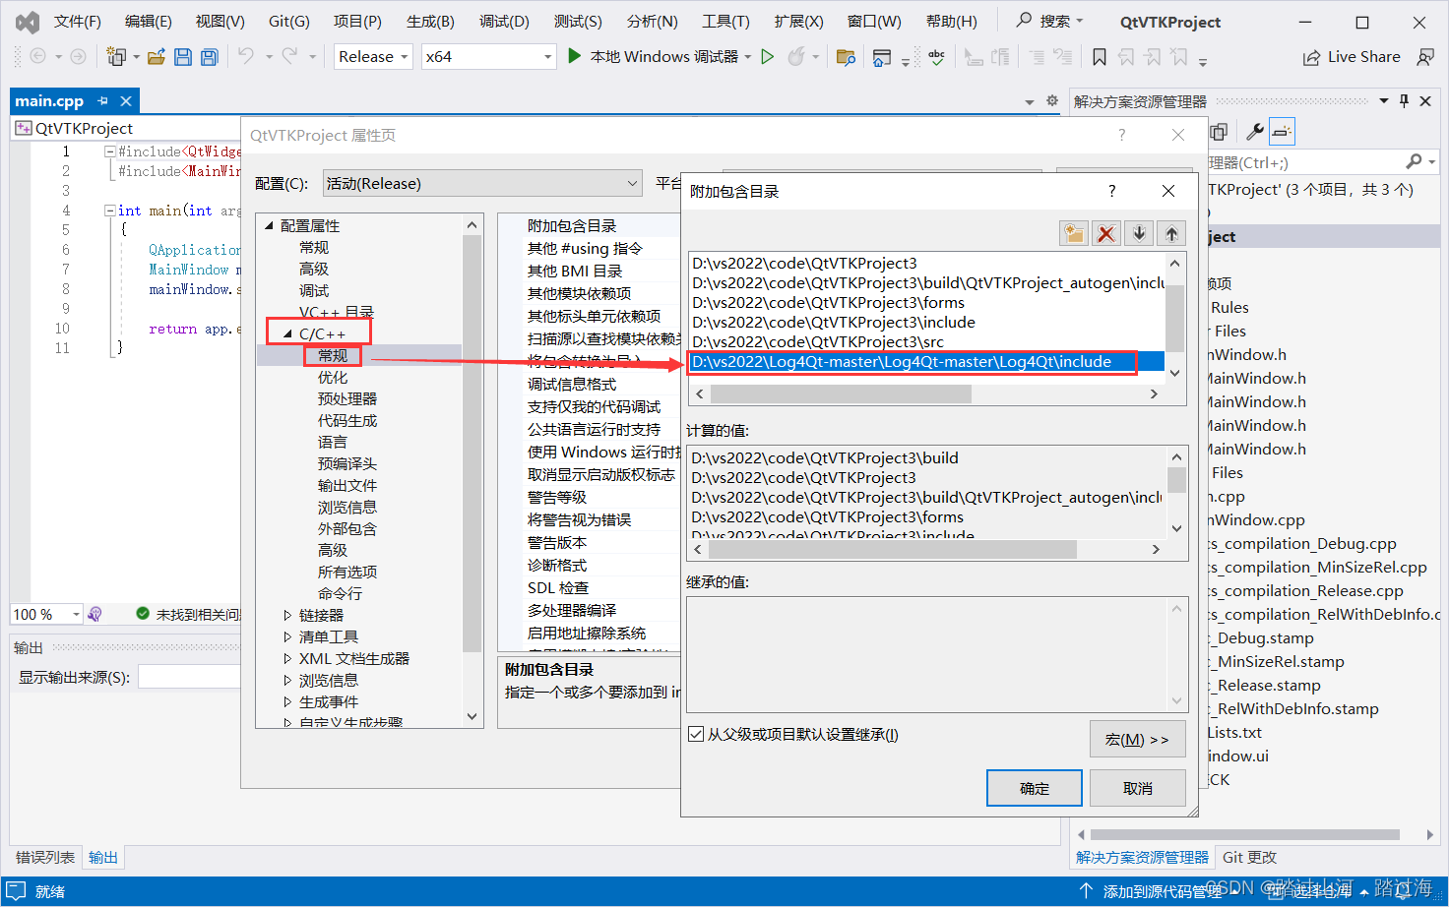The height and width of the screenshot is (907, 1449).
Task: Click horizontal scrollbar of 计算的值 list
Action: (x=893, y=549)
